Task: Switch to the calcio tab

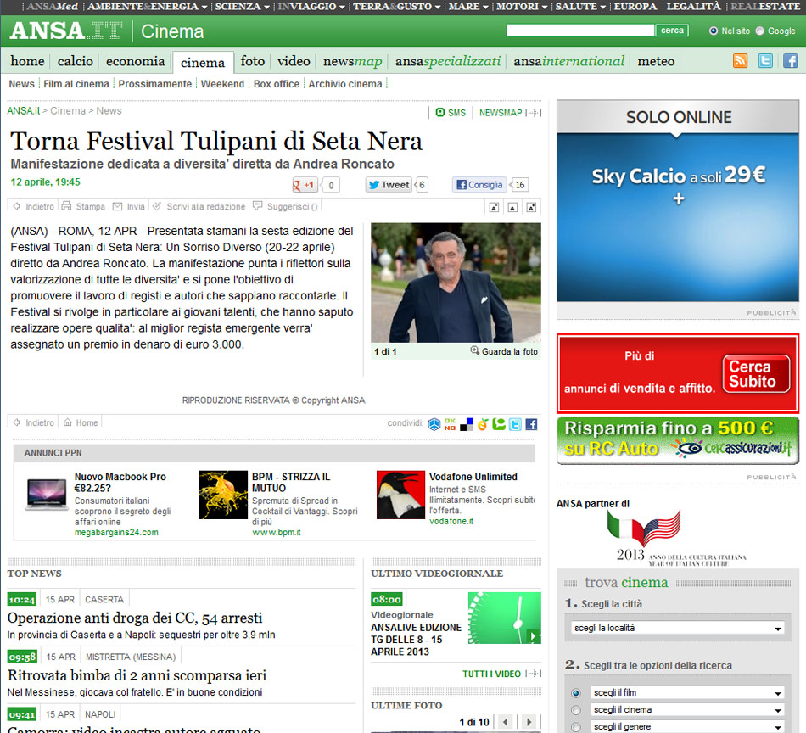Action: pos(75,61)
